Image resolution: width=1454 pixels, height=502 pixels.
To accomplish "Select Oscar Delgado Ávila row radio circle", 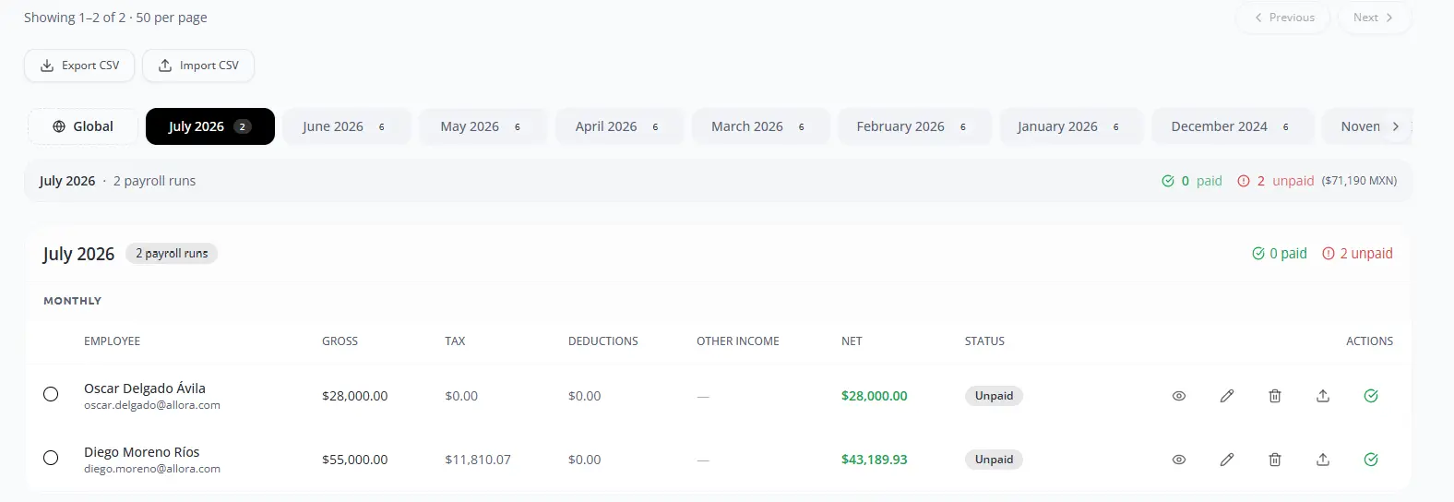I will coord(51,394).
